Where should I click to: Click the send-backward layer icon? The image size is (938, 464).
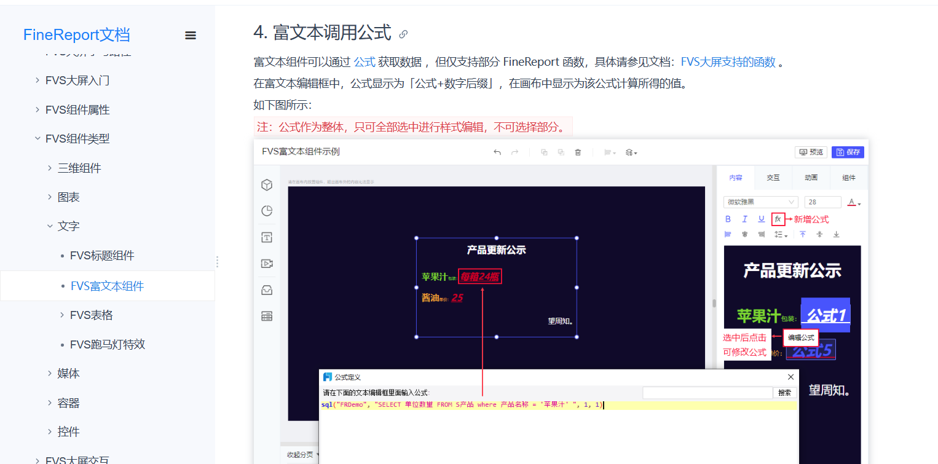click(x=561, y=152)
